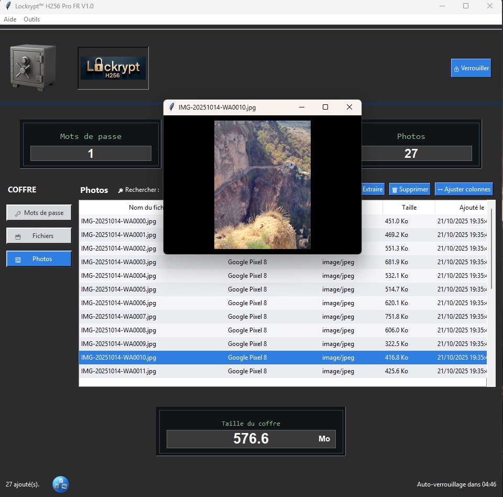This screenshot has height=497, width=503.
Task: Click the preview of IMG-20251014-WA0010.jpg
Action: (262, 185)
